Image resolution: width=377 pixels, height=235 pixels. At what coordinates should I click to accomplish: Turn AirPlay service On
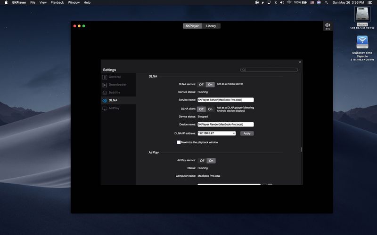pos(211,161)
